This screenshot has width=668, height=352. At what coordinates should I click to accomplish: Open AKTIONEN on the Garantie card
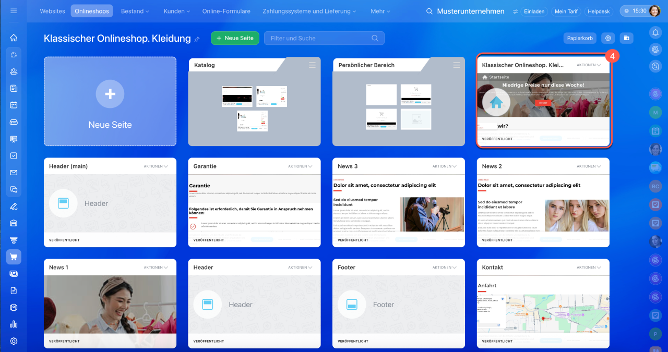(300, 166)
